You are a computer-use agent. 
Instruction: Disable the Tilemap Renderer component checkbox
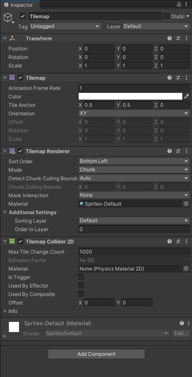point(21,151)
